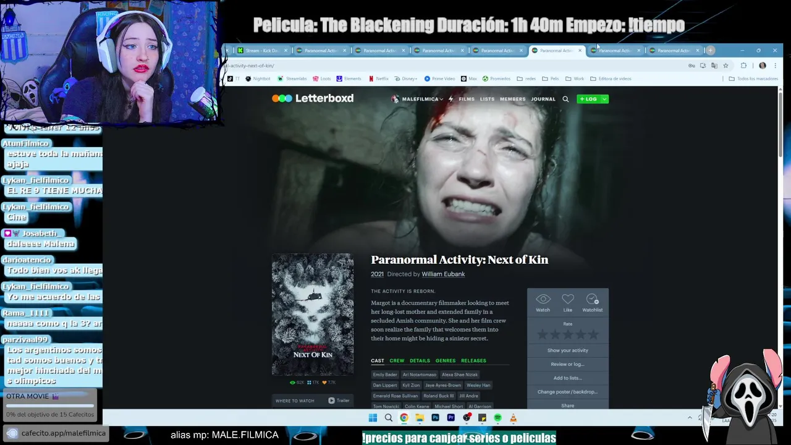The image size is (791, 445).
Task: Rate the film one star
Action: [543, 334]
